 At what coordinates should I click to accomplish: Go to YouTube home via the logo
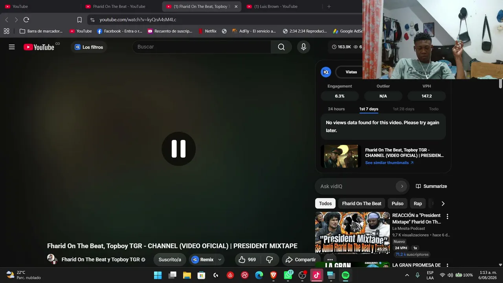click(x=39, y=47)
